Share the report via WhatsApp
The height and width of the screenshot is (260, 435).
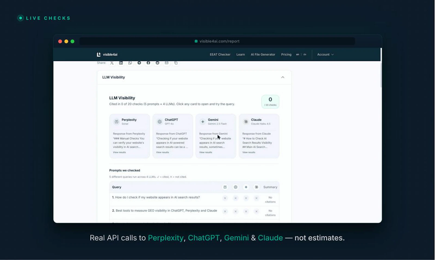130,63
